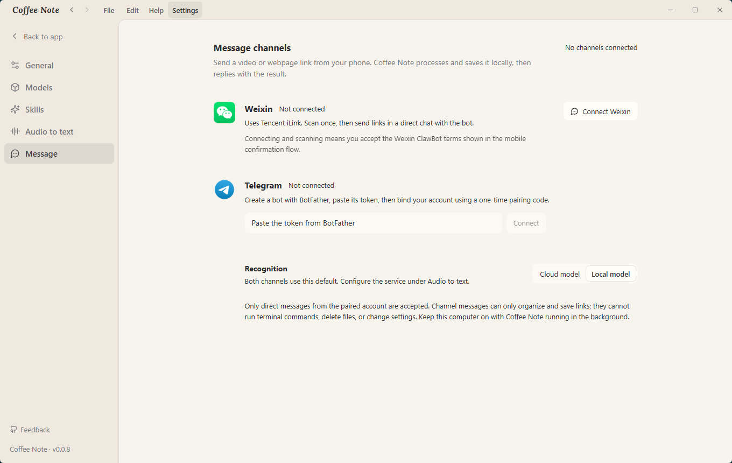
Task: Click the Weixin channel name
Action: coord(259,109)
